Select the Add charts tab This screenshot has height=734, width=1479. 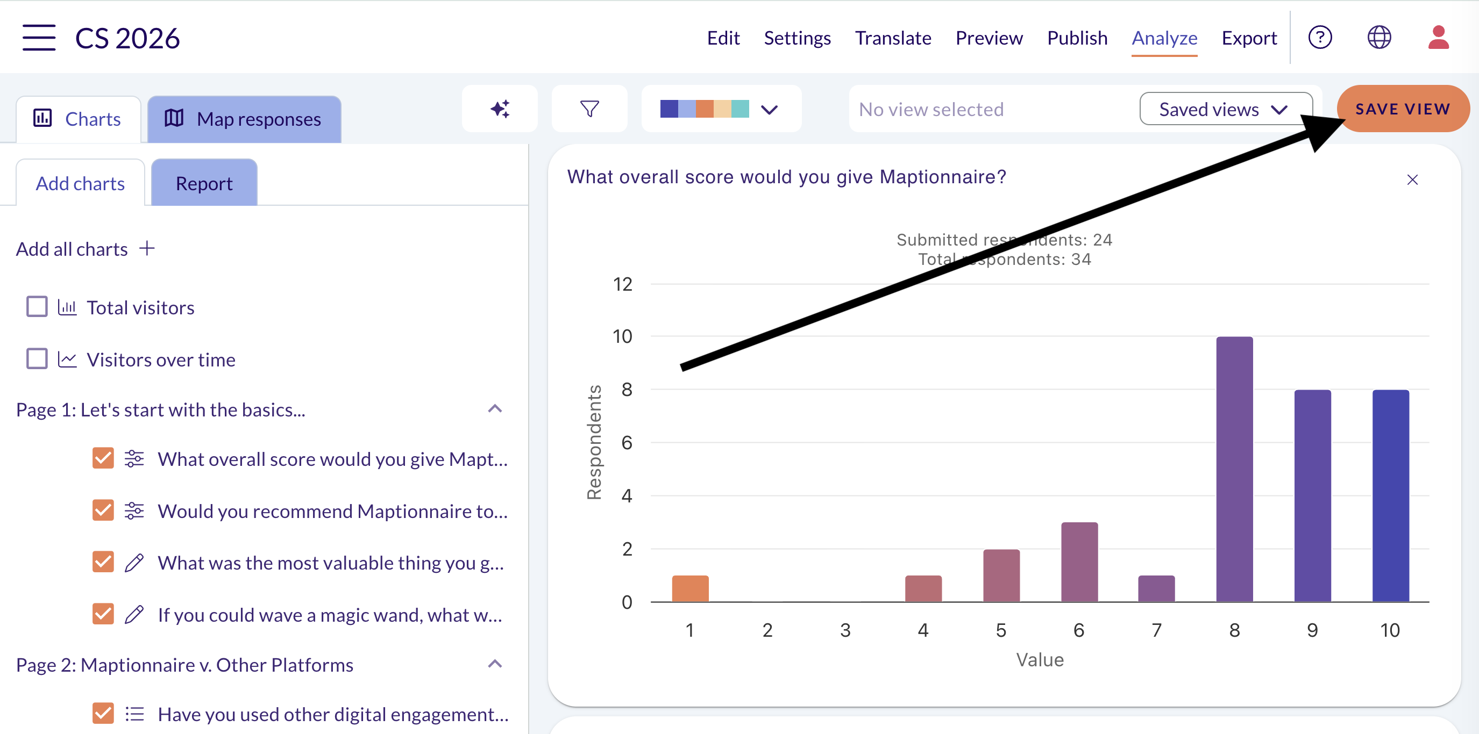80,183
